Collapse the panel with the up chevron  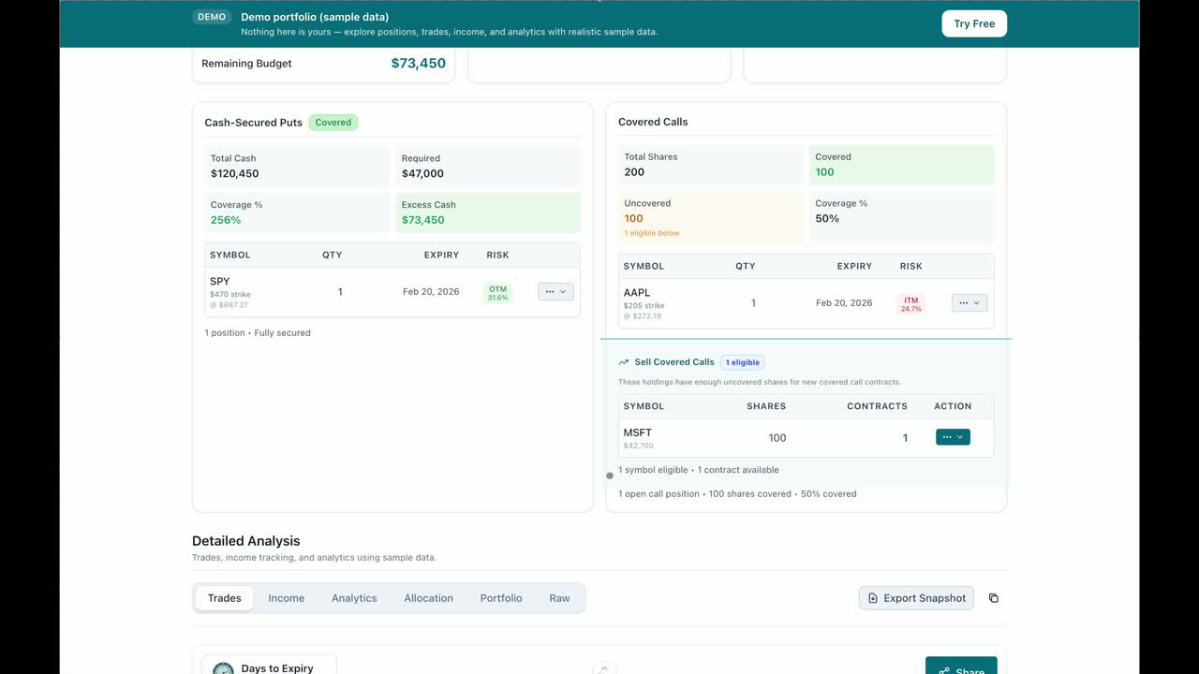click(604, 668)
